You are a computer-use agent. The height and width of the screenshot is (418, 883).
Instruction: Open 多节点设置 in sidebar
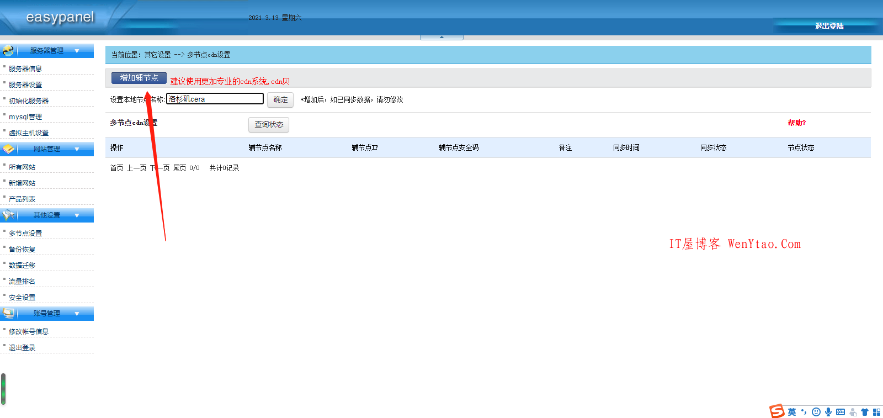point(25,234)
